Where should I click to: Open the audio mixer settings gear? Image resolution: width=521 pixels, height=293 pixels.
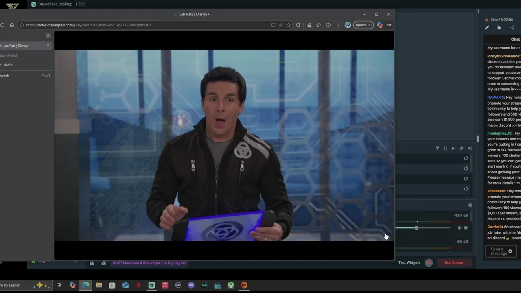pyautogui.click(x=470, y=206)
